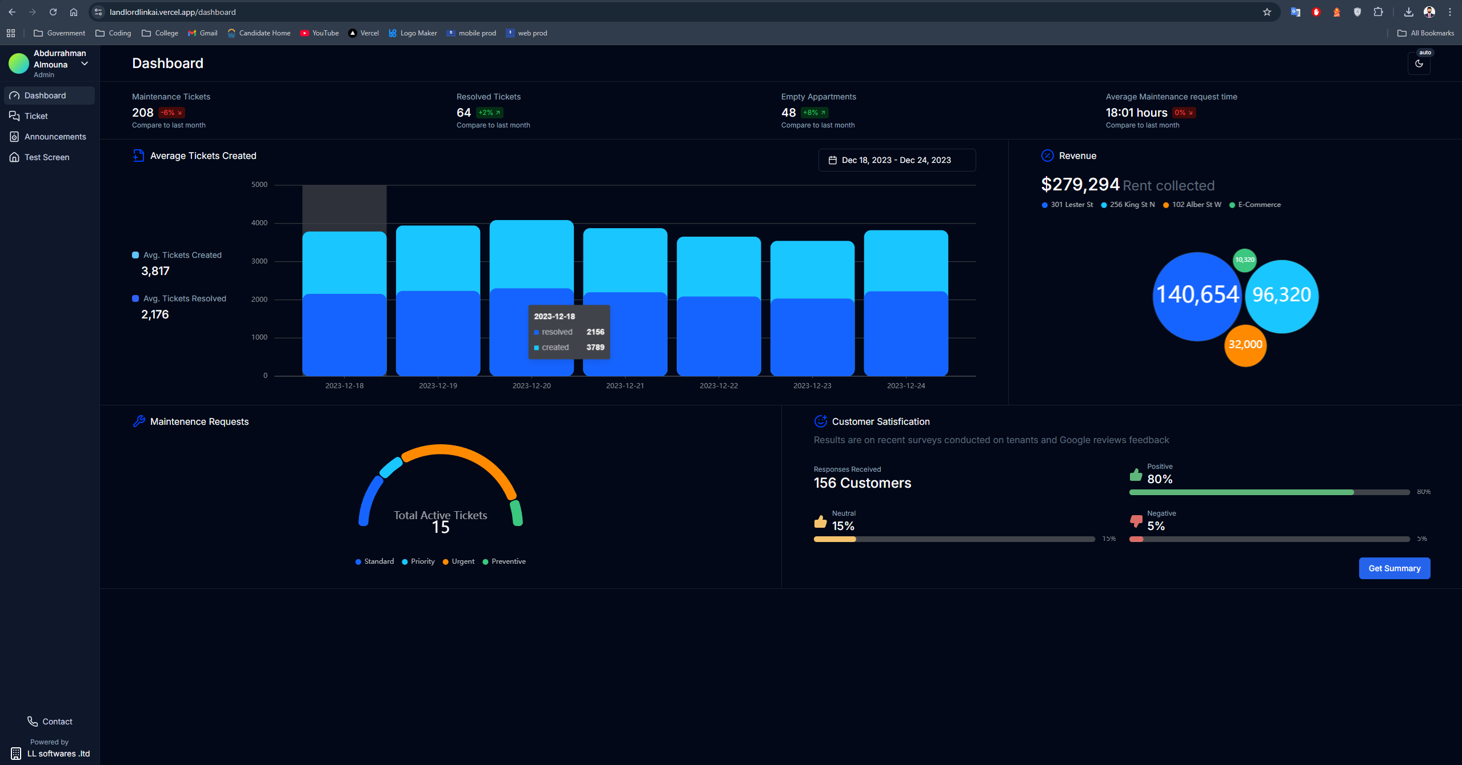The image size is (1462, 765).
Task: Toggle the dark mode moon icon
Action: pyautogui.click(x=1419, y=63)
